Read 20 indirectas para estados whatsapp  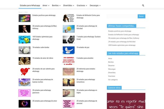86,70
